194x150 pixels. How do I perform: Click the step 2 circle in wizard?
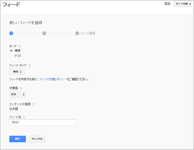(x=44, y=33)
